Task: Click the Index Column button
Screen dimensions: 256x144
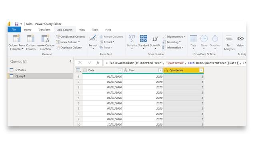Action: [x=67, y=42]
